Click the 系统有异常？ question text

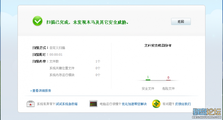point(46,104)
